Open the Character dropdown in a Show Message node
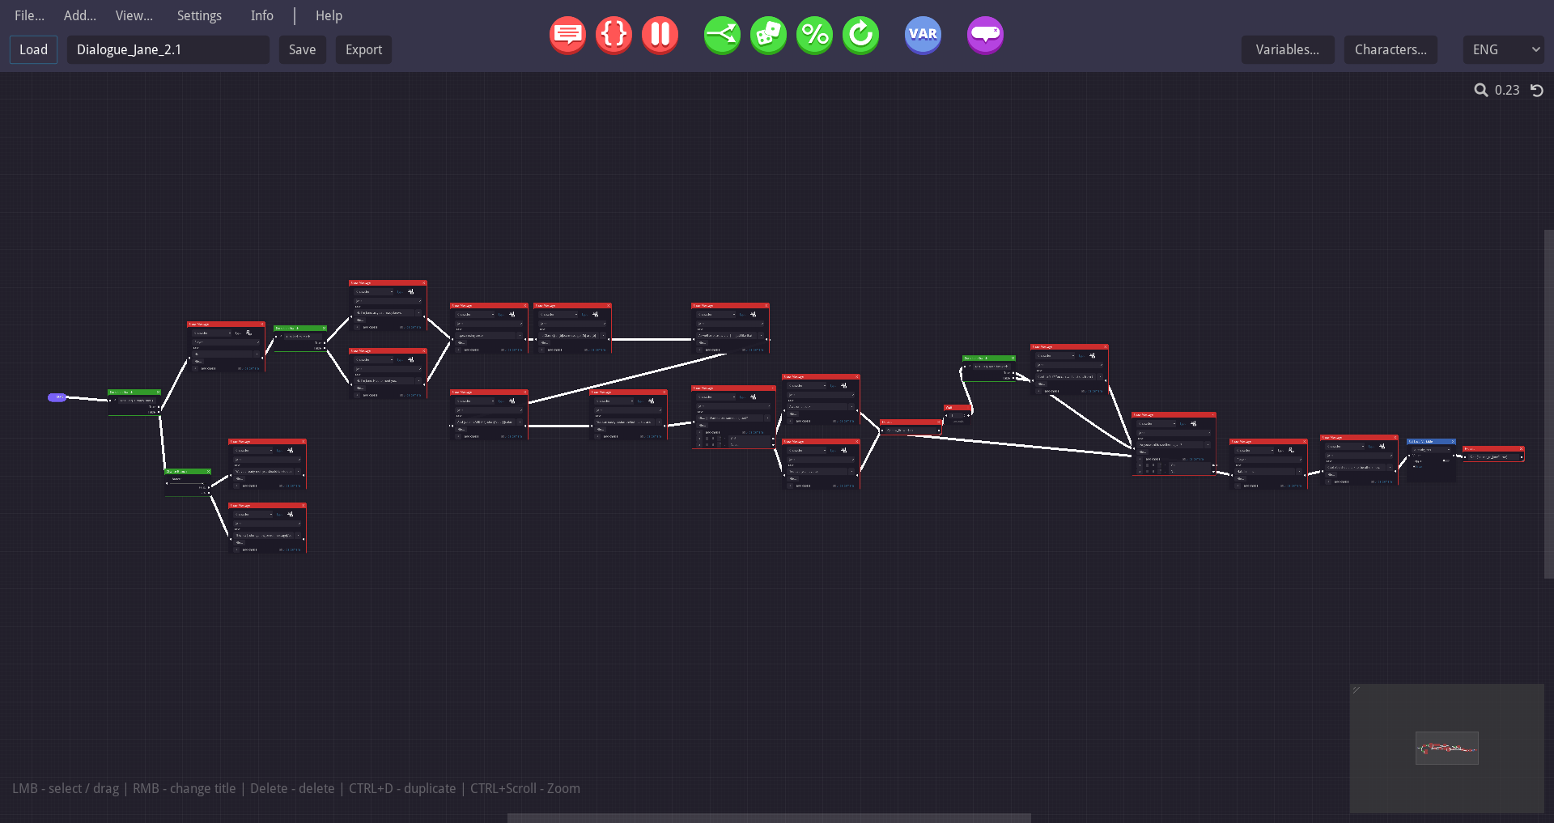The height and width of the screenshot is (823, 1554). click(x=212, y=333)
